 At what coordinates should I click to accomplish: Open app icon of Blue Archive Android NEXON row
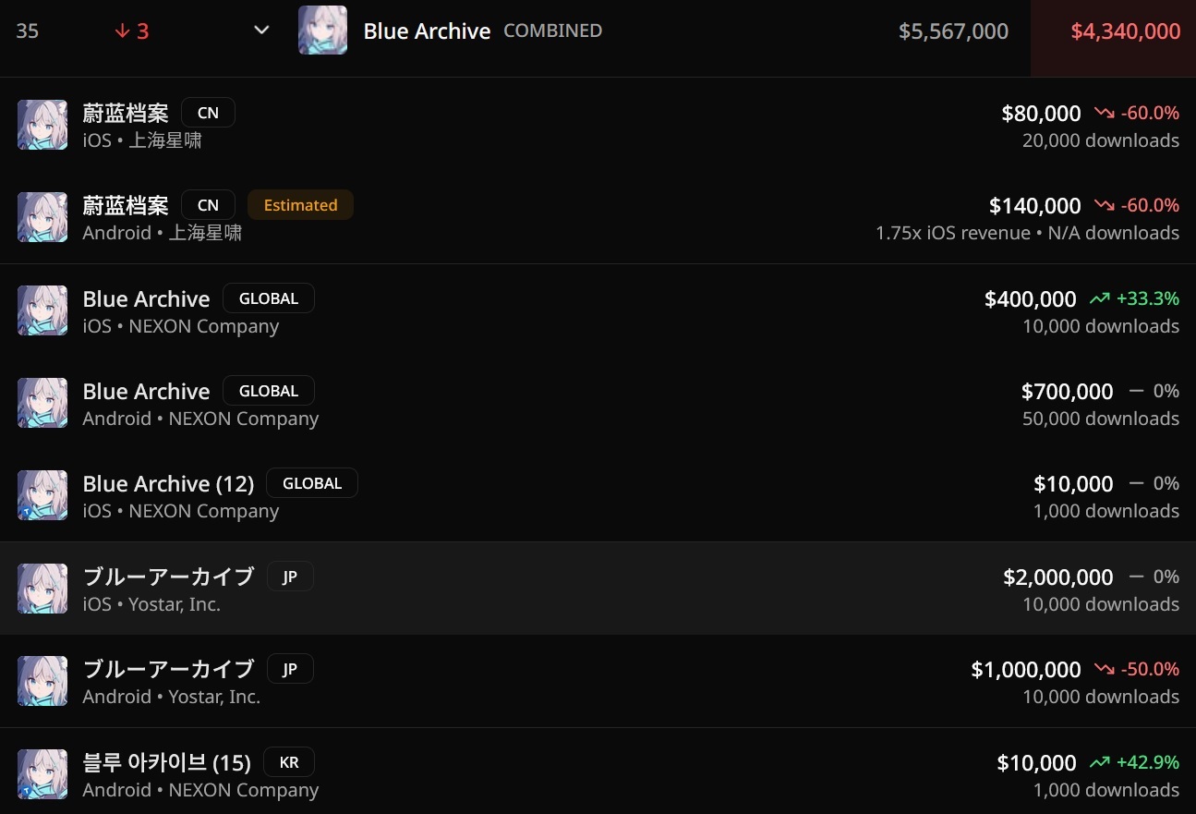(42, 403)
